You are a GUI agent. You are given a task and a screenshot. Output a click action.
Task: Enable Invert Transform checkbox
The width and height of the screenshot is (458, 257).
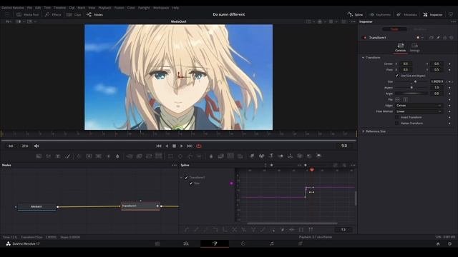(397, 117)
